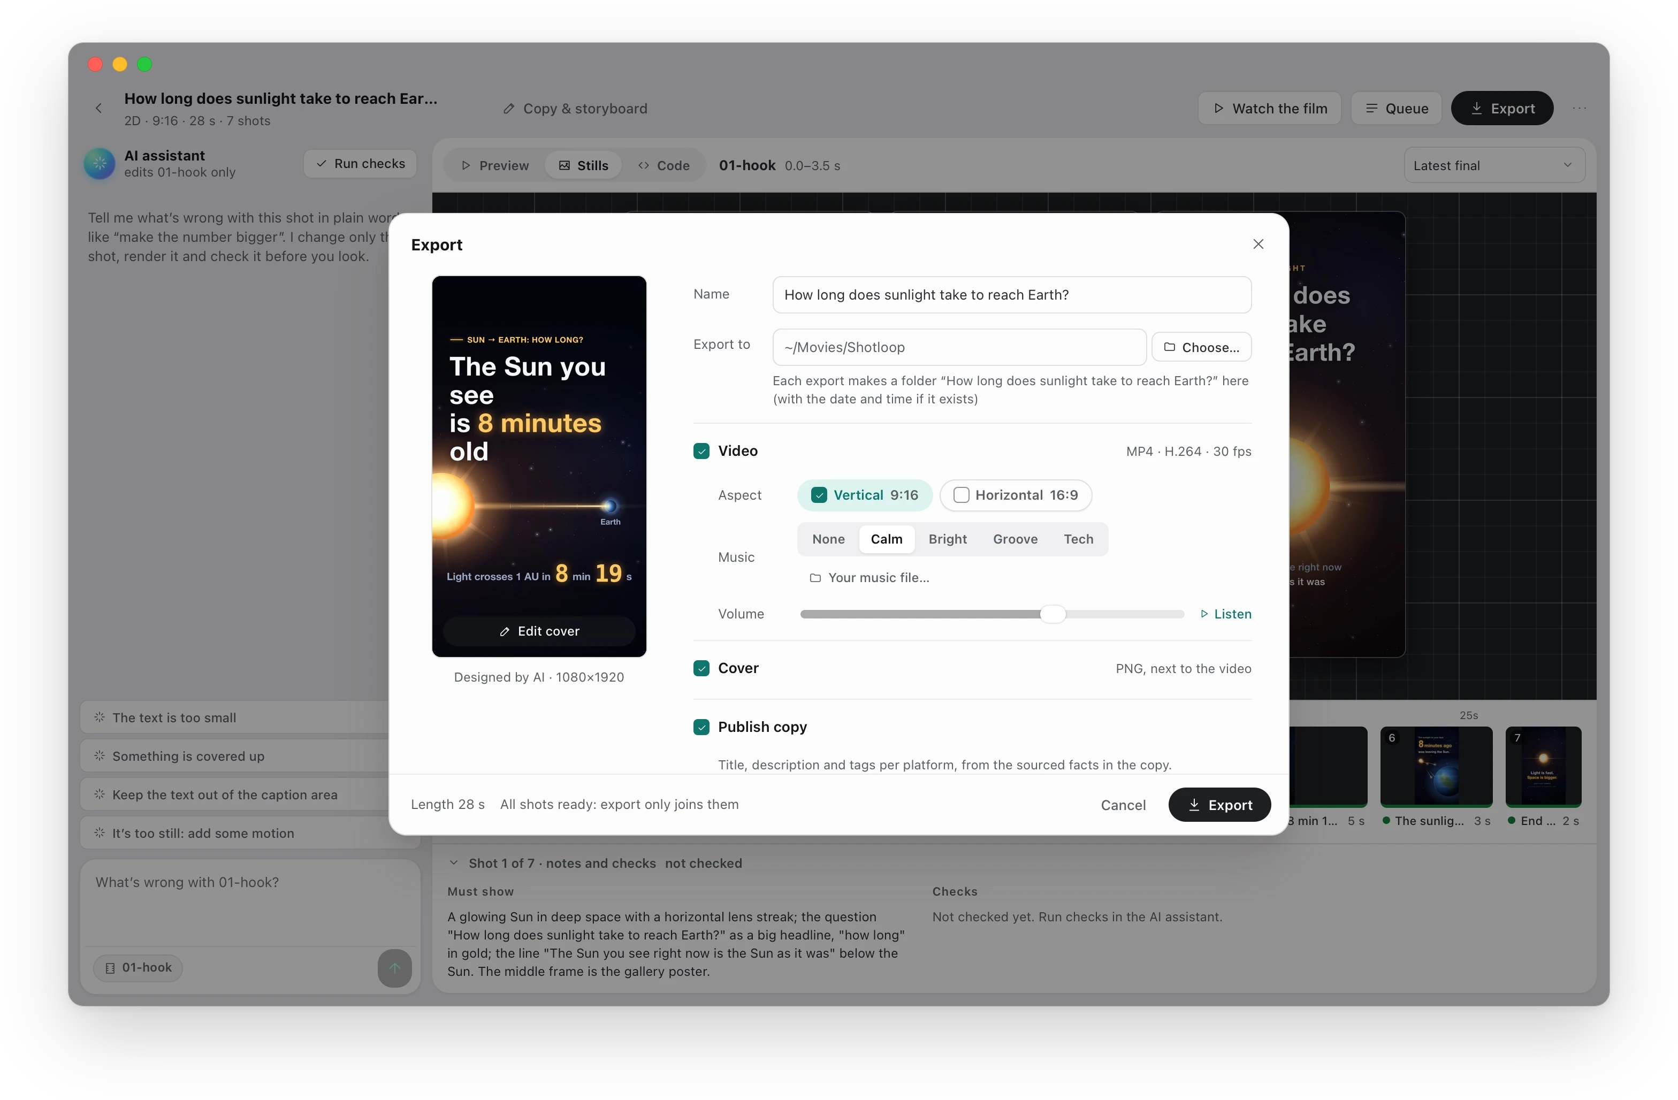Adjust the Volume slider handle
Viewport: 1678px width, 1100px height.
coord(1052,614)
